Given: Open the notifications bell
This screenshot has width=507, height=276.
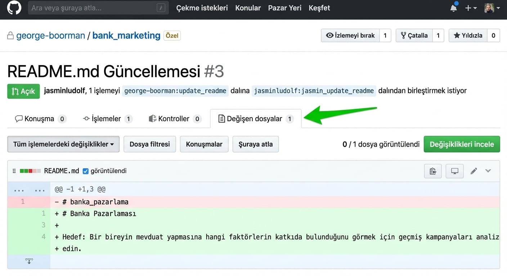Looking at the screenshot, I should [x=454, y=8].
